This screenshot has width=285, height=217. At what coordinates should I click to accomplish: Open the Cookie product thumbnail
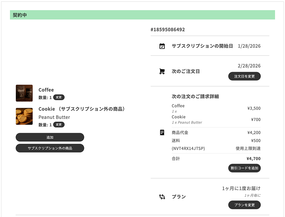(24, 116)
